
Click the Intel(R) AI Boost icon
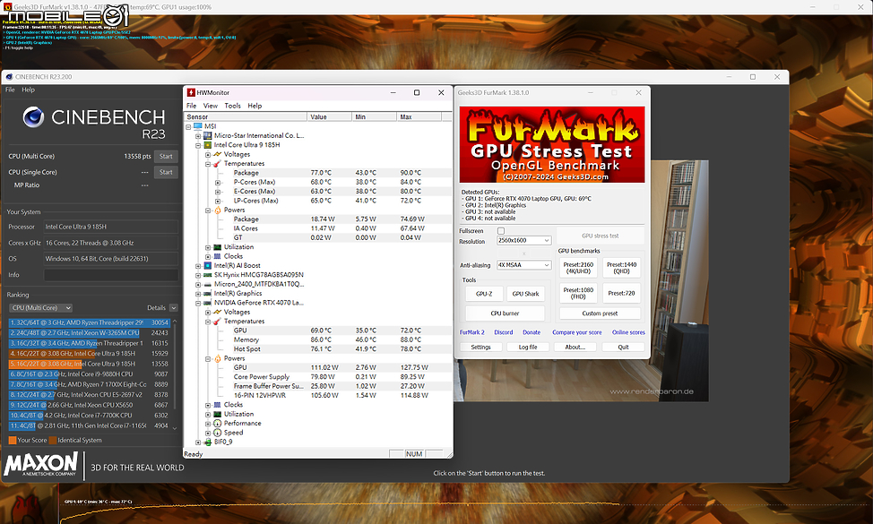point(208,265)
